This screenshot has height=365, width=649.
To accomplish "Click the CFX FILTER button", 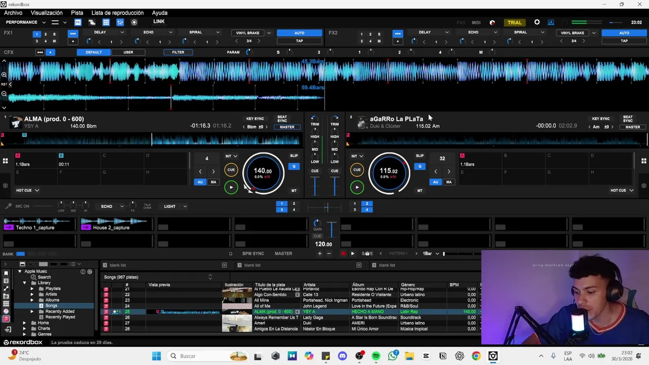I will pyautogui.click(x=178, y=52).
